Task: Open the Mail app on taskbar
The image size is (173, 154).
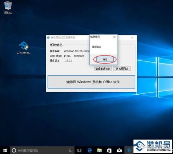Action: click(x=119, y=150)
